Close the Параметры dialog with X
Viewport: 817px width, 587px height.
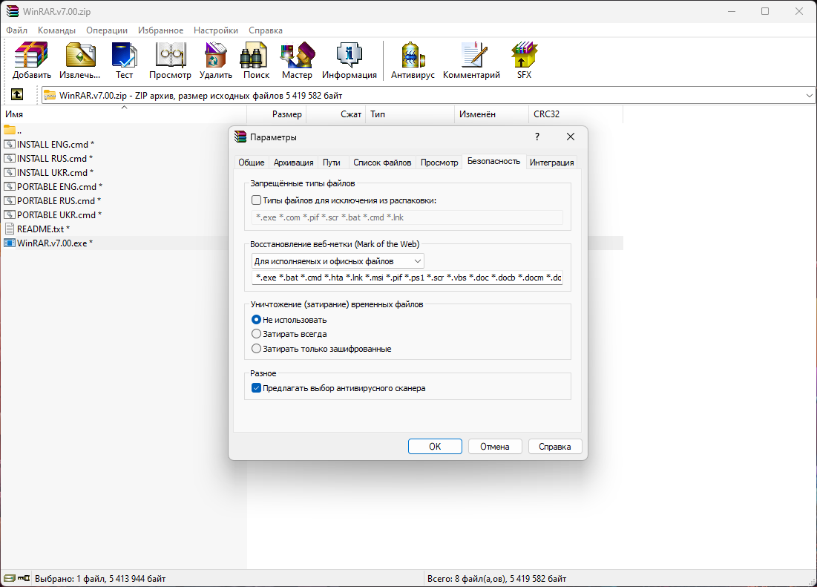[x=571, y=137]
